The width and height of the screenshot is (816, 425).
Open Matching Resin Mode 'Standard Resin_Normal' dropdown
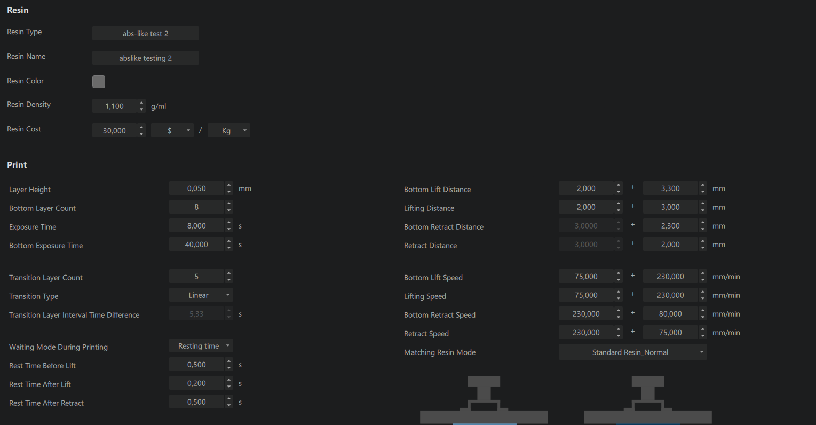pyautogui.click(x=633, y=352)
